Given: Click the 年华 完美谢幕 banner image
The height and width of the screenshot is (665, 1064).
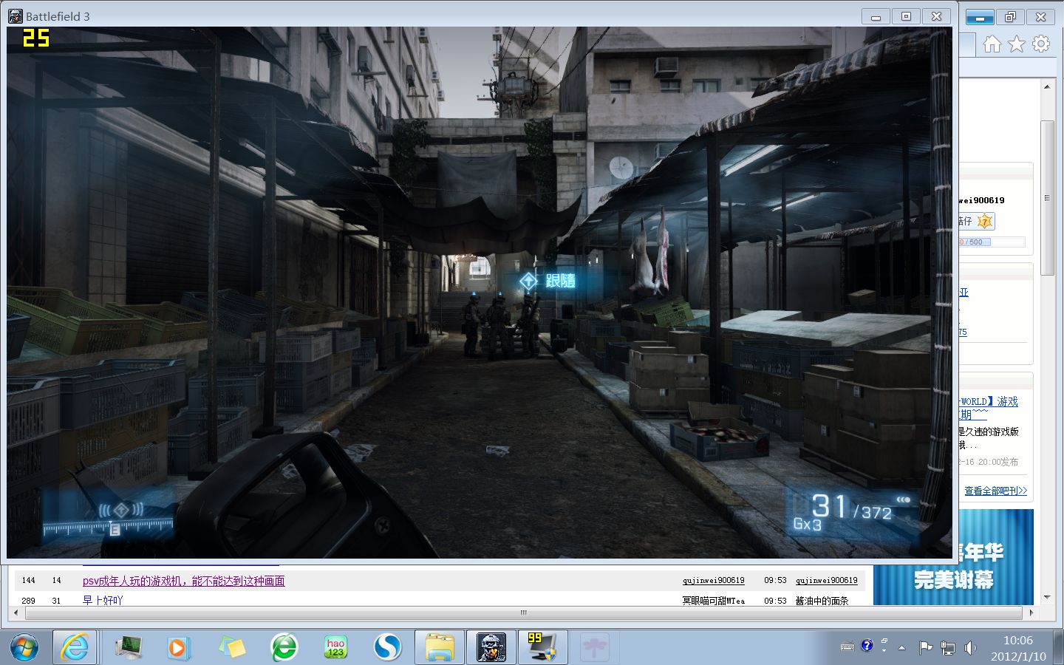Looking at the screenshot, I should (953, 557).
